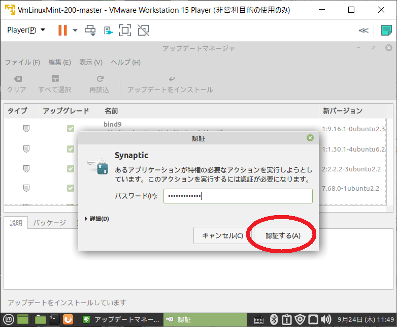Open 表示(V) menu in Update Manager
This screenshot has width=397, height=327.
tap(91, 62)
